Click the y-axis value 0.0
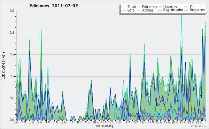The image size is (209, 129). click(x=12, y=120)
